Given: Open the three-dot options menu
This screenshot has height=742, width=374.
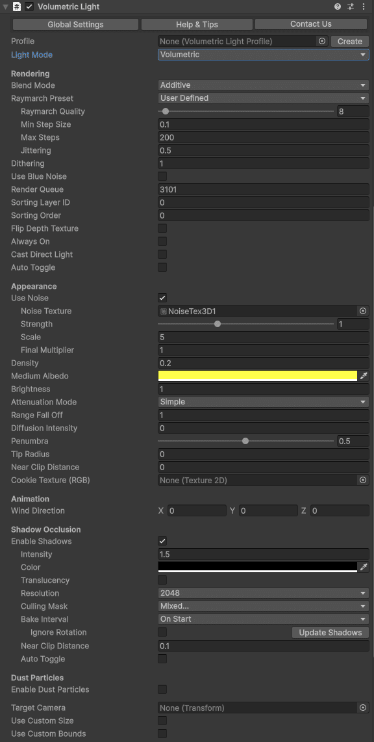Looking at the screenshot, I should click(x=364, y=7).
